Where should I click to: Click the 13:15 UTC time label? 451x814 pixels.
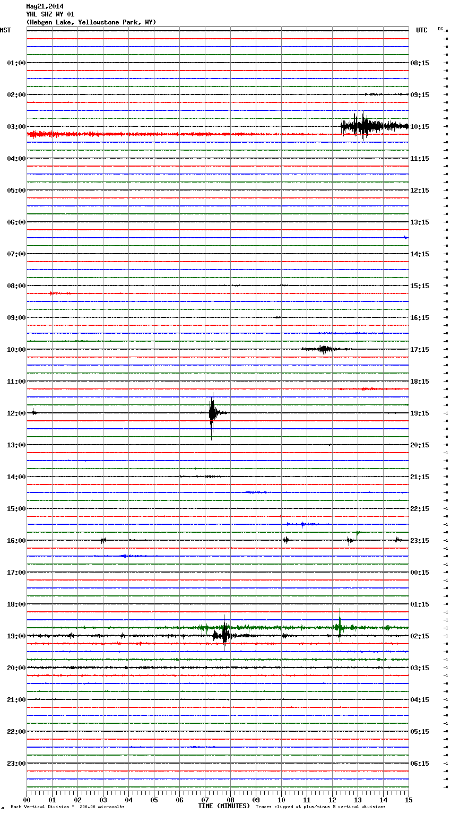[420, 222]
